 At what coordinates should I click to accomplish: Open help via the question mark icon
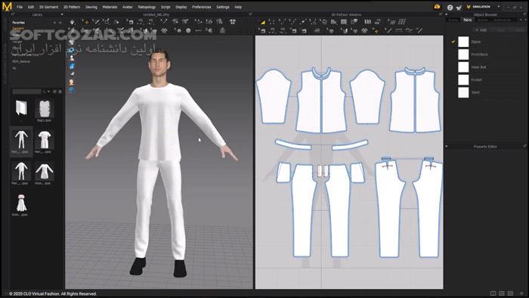tap(450, 7)
